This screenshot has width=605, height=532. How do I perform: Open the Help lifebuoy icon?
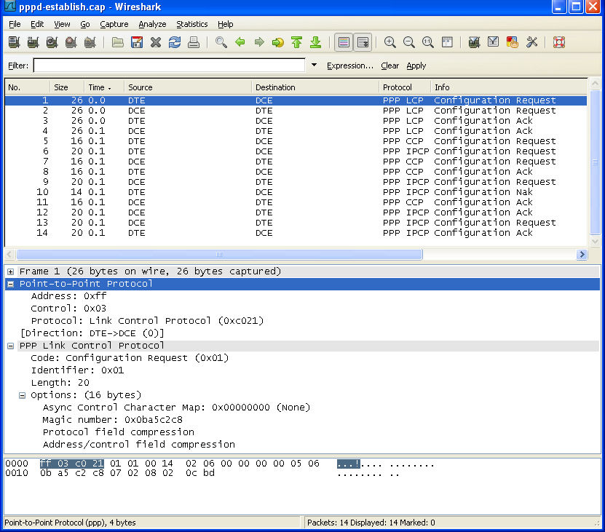pyautogui.click(x=559, y=43)
